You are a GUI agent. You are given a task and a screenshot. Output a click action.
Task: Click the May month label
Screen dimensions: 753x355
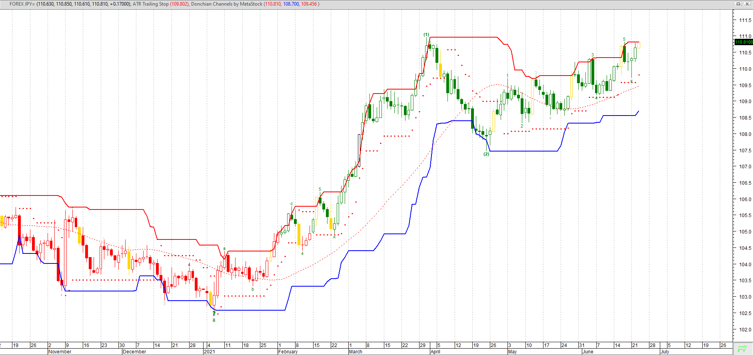pos(512,352)
